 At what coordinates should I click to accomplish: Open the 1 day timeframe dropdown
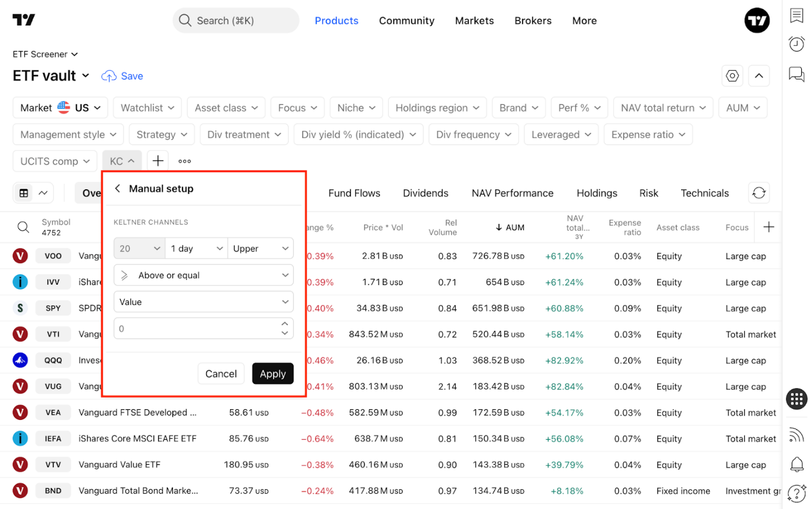pos(196,248)
